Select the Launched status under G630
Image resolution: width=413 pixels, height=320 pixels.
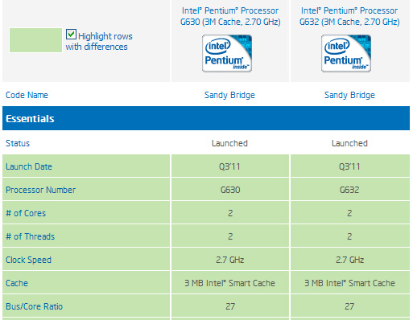pos(229,143)
